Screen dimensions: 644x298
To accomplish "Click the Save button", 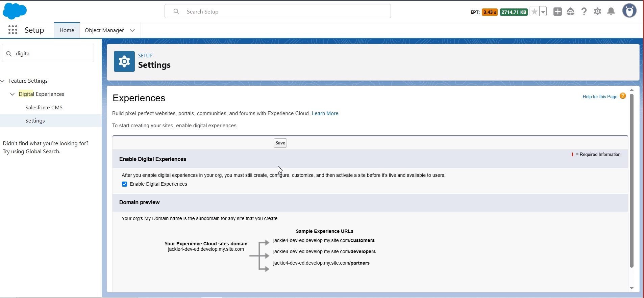I will click(x=280, y=143).
